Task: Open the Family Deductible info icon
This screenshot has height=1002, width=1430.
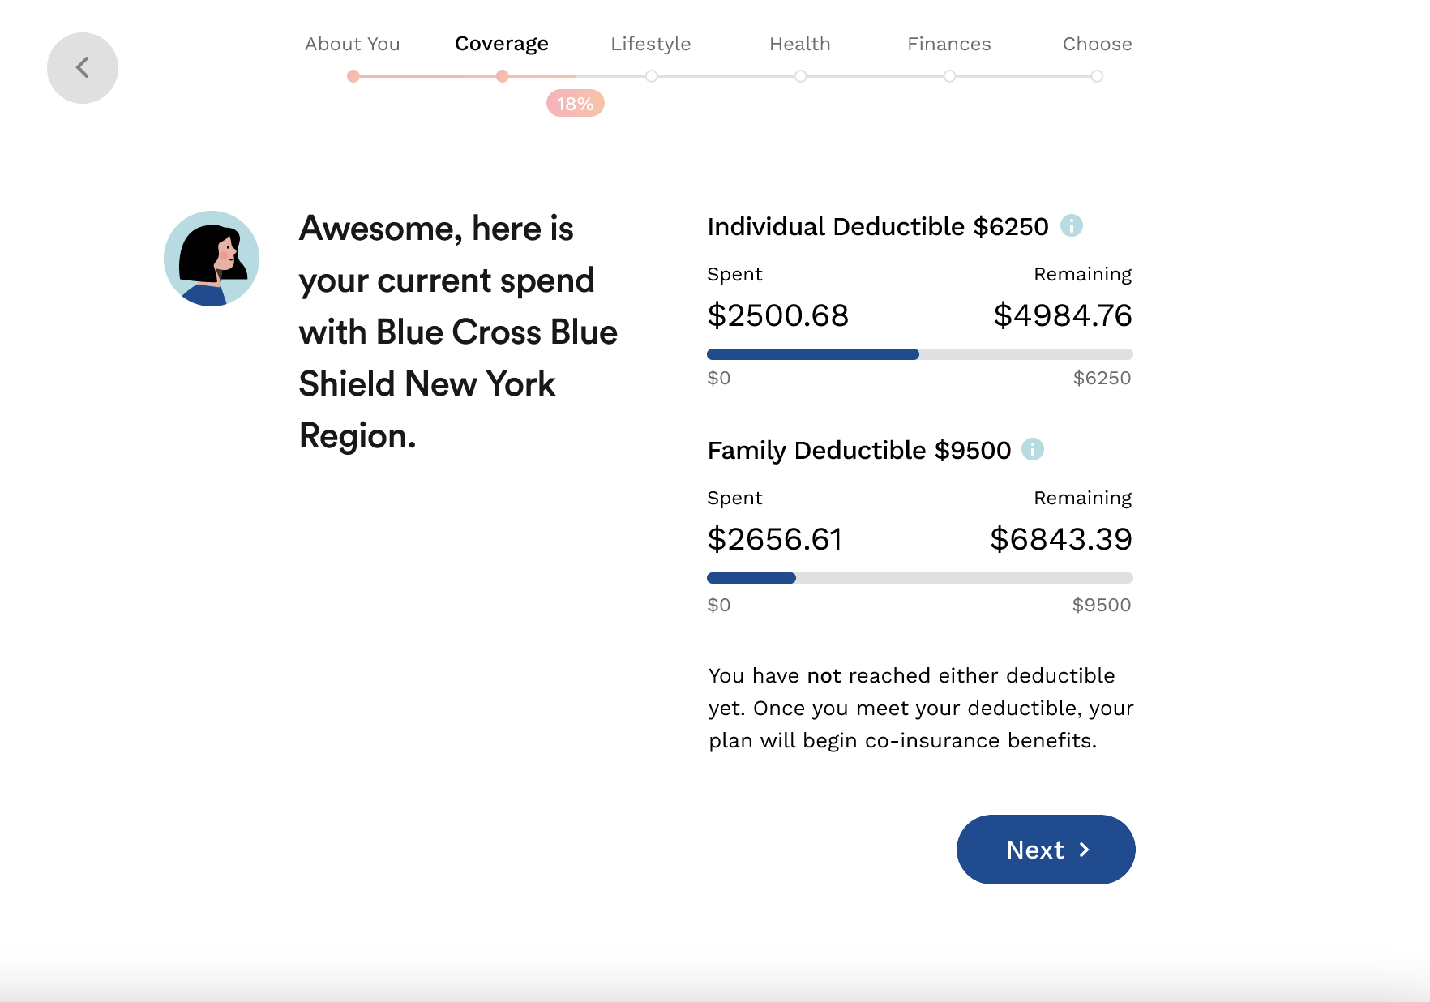Action: tap(1033, 449)
